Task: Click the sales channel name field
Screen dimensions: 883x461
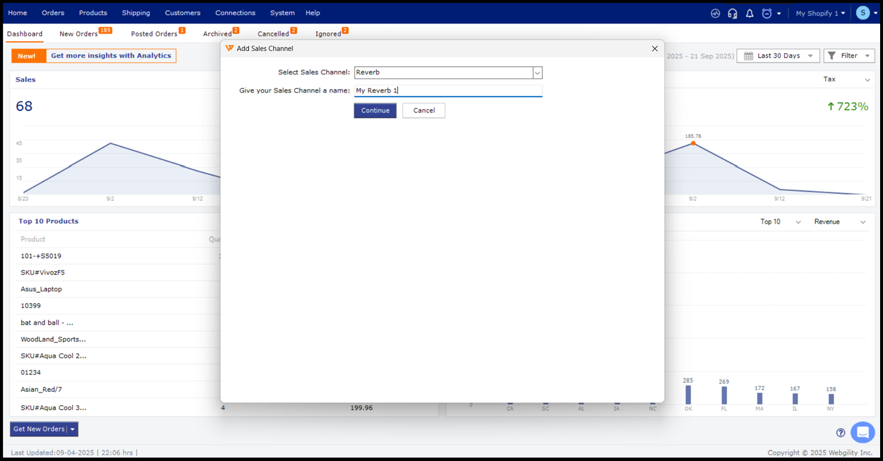Action: (448, 90)
